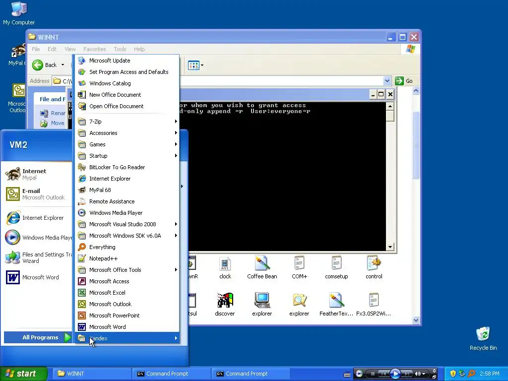Screen dimensions: 508x381
Task: Expand the Startup submenu
Action: [x=127, y=155]
